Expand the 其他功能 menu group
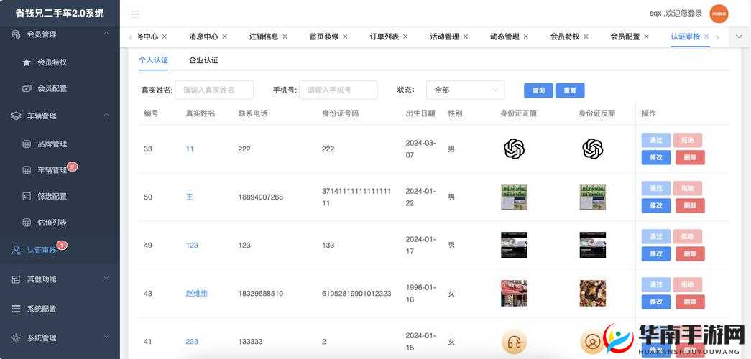 click(x=106, y=279)
